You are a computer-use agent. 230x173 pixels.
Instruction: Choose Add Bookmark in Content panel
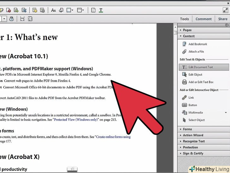198,44
